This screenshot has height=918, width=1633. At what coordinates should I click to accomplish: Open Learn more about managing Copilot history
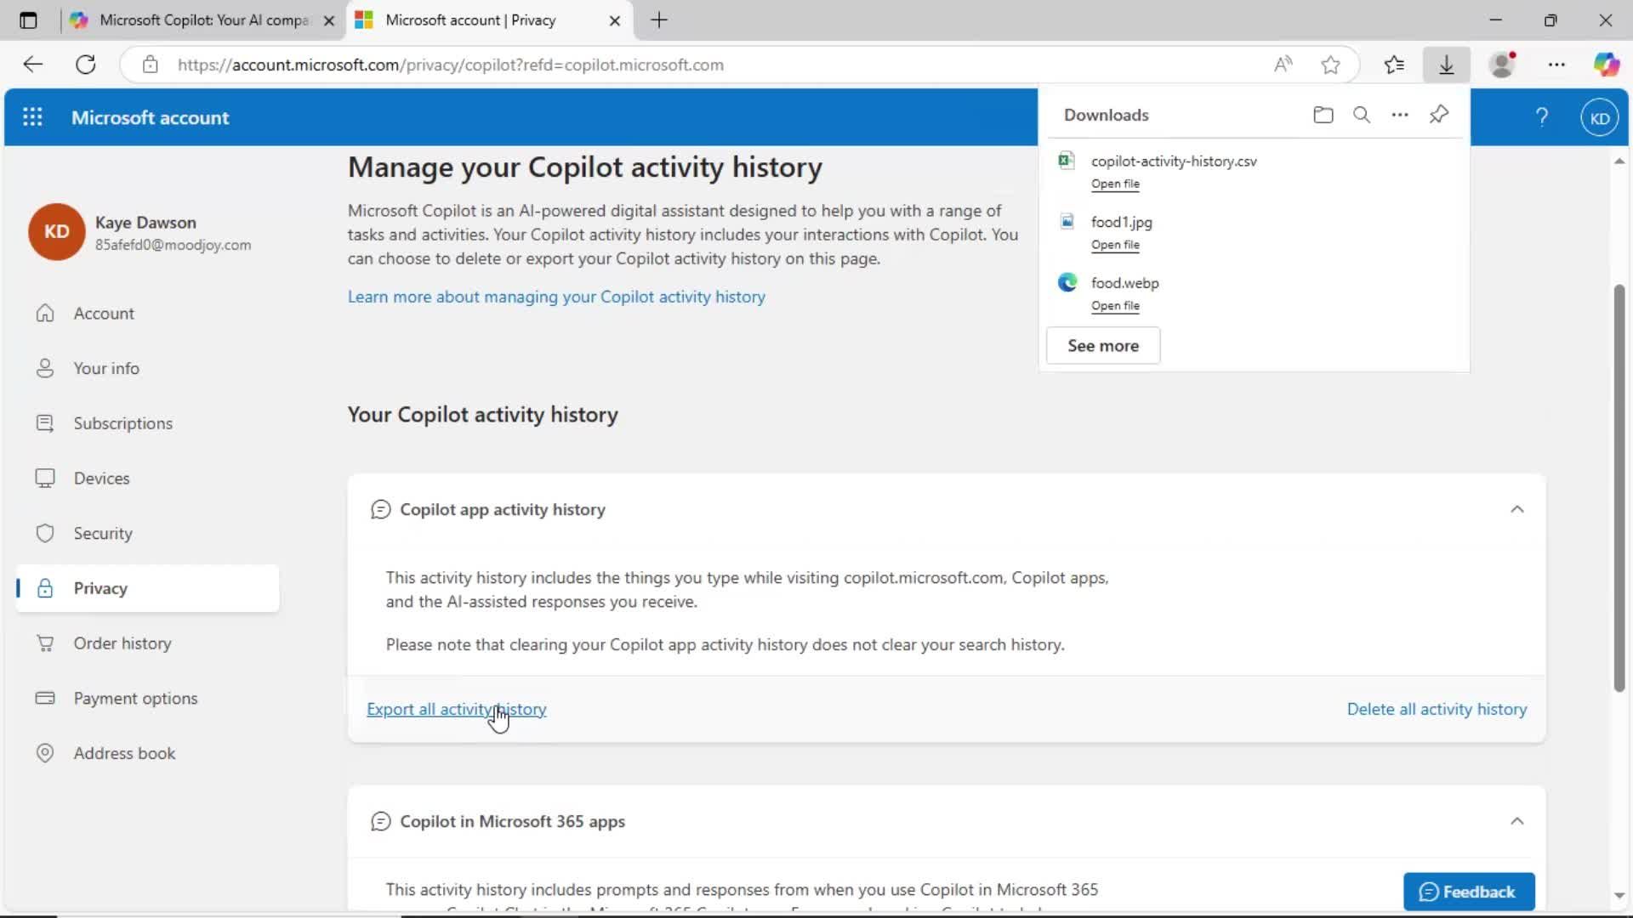pos(556,297)
